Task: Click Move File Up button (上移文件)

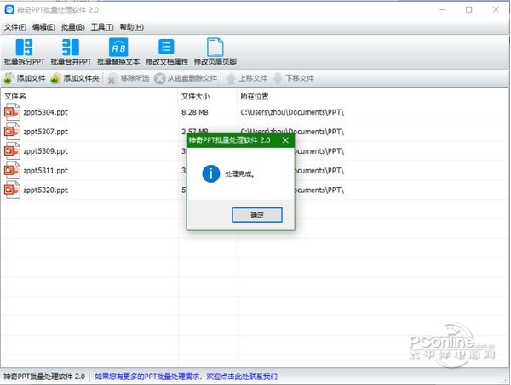Action: pyautogui.click(x=247, y=78)
